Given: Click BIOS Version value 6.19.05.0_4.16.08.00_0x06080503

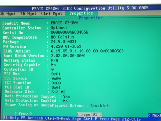Looking at the screenshot, I should tap(87, 51).
